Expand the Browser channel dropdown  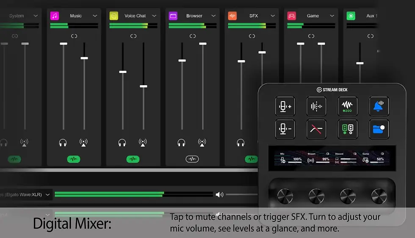pos(213,16)
